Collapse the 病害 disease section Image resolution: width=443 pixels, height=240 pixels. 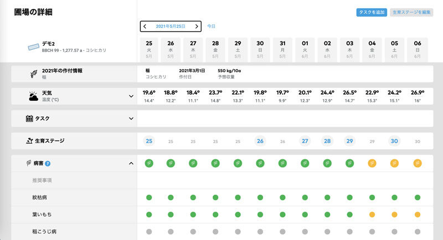tap(131, 164)
